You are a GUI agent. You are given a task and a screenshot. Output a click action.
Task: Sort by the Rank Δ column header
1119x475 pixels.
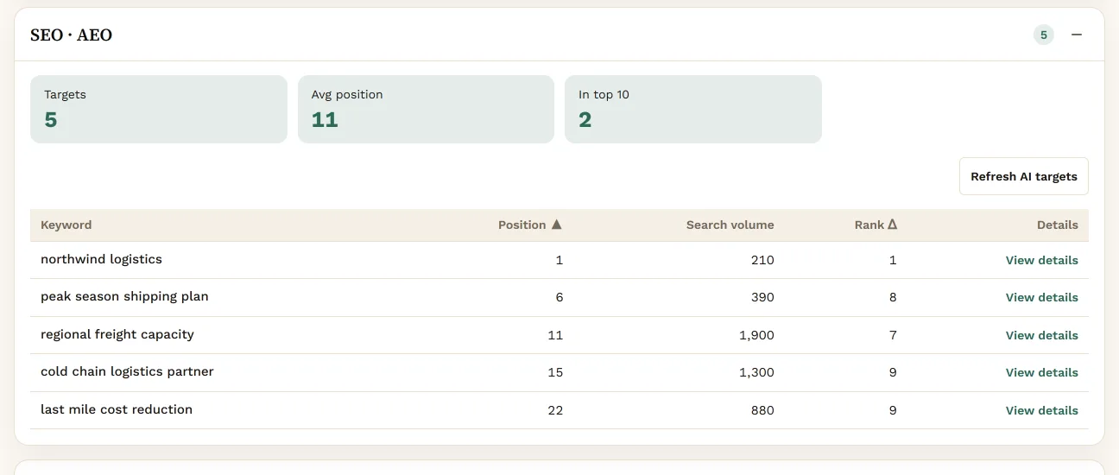(x=876, y=225)
